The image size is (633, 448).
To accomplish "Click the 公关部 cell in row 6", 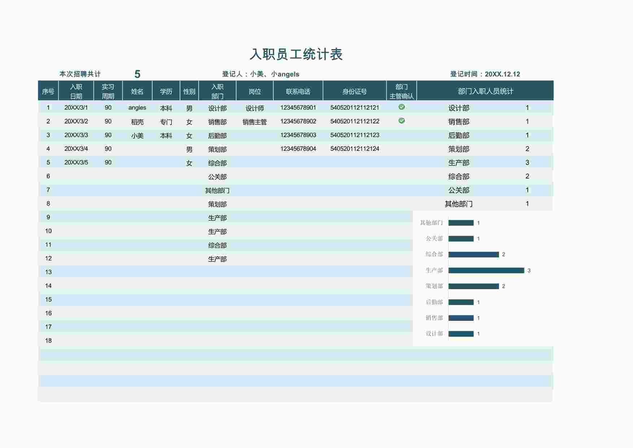I will [x=217, y=177].
